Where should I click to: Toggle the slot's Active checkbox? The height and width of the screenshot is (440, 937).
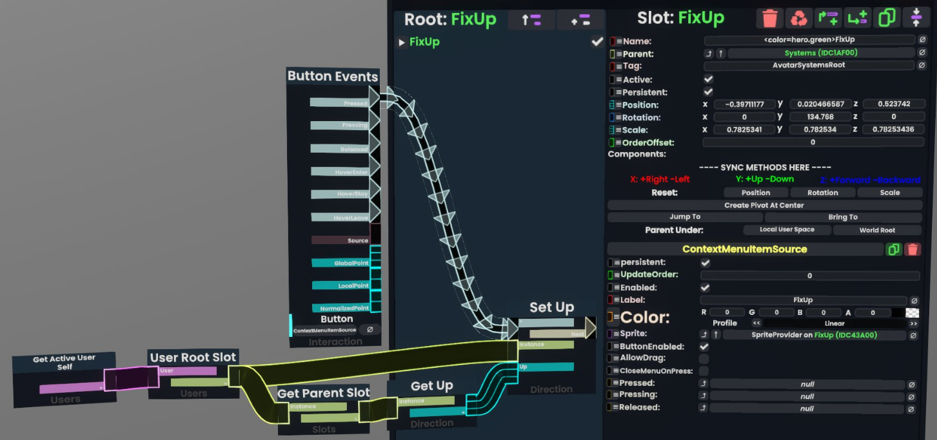pyautogui.click(x=708, y=79)
